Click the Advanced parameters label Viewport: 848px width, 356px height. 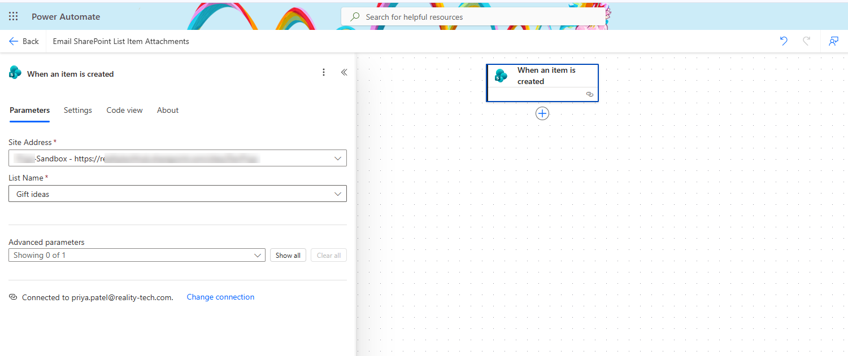[x=46, y=242]
